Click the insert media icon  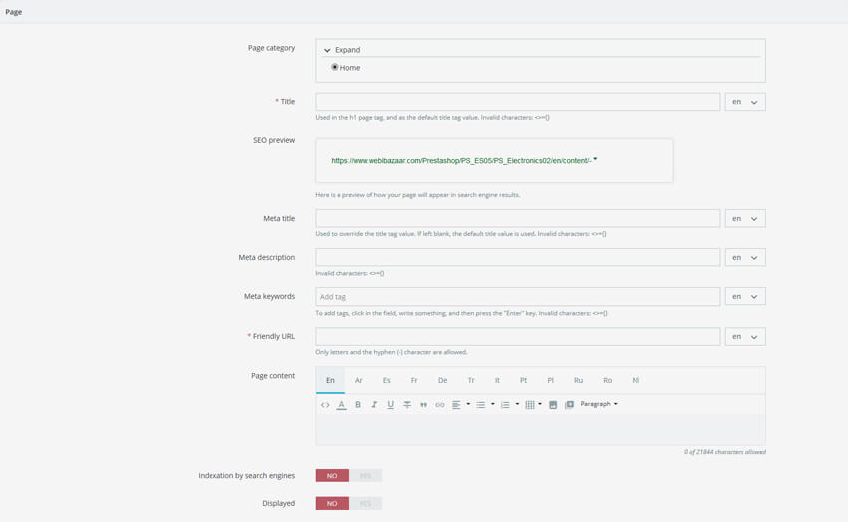pyautogui.click(x=569, y=404)
